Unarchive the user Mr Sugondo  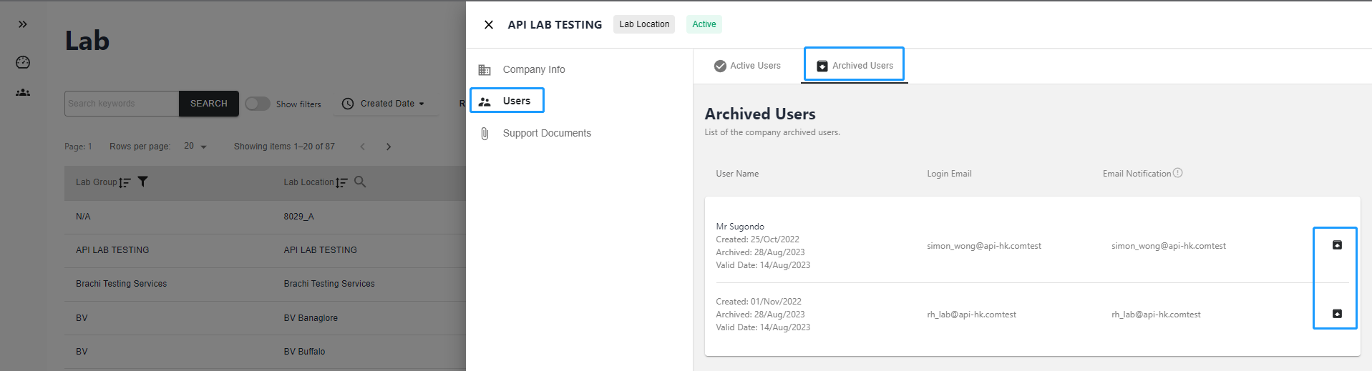pos(1336,245)
